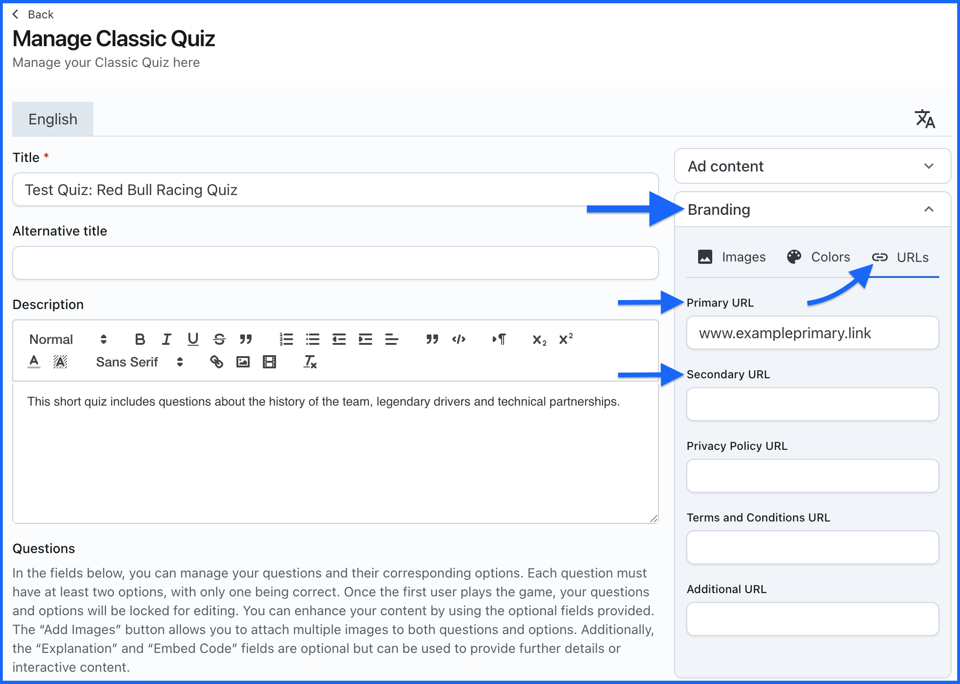Apply strikethrough formatting

pos(219,339)
